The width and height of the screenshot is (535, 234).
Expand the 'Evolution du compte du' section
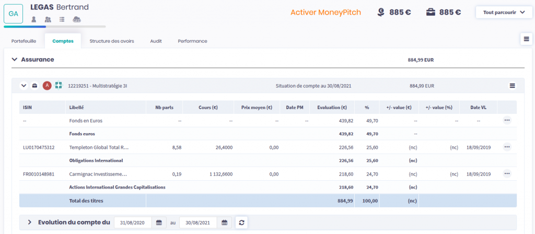click(x=30, y=223)
